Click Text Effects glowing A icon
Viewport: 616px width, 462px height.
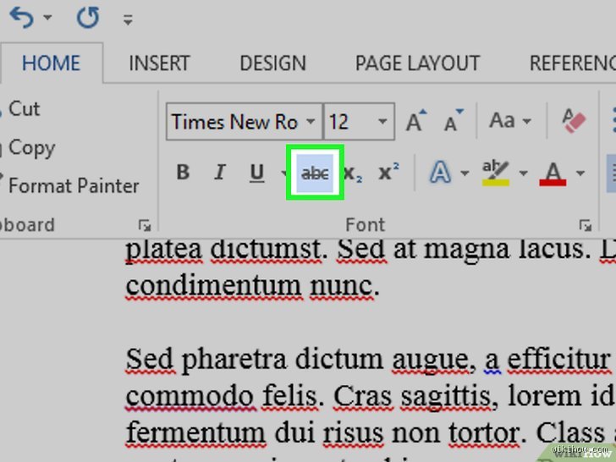440,172
